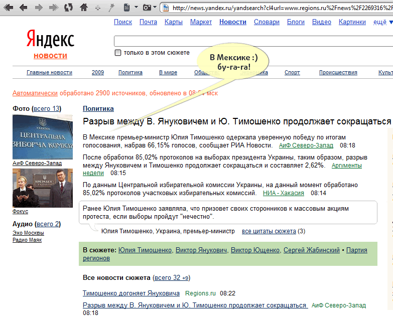Screen dimensions: 393x316
Task: Click "АиФ Северо-Запад" caption under photo
Action: click(37, 163)
